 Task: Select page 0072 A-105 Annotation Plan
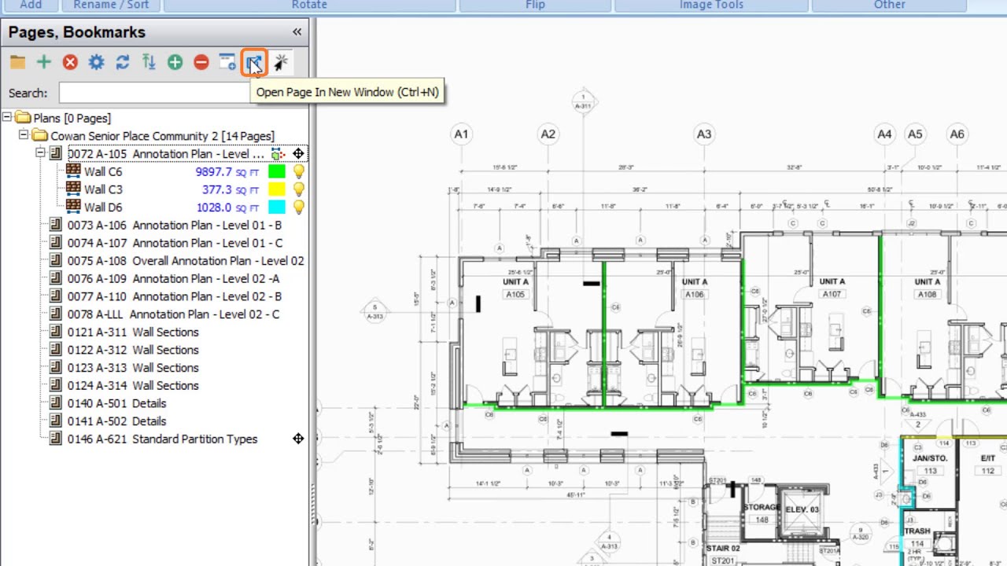click(165, 154)
